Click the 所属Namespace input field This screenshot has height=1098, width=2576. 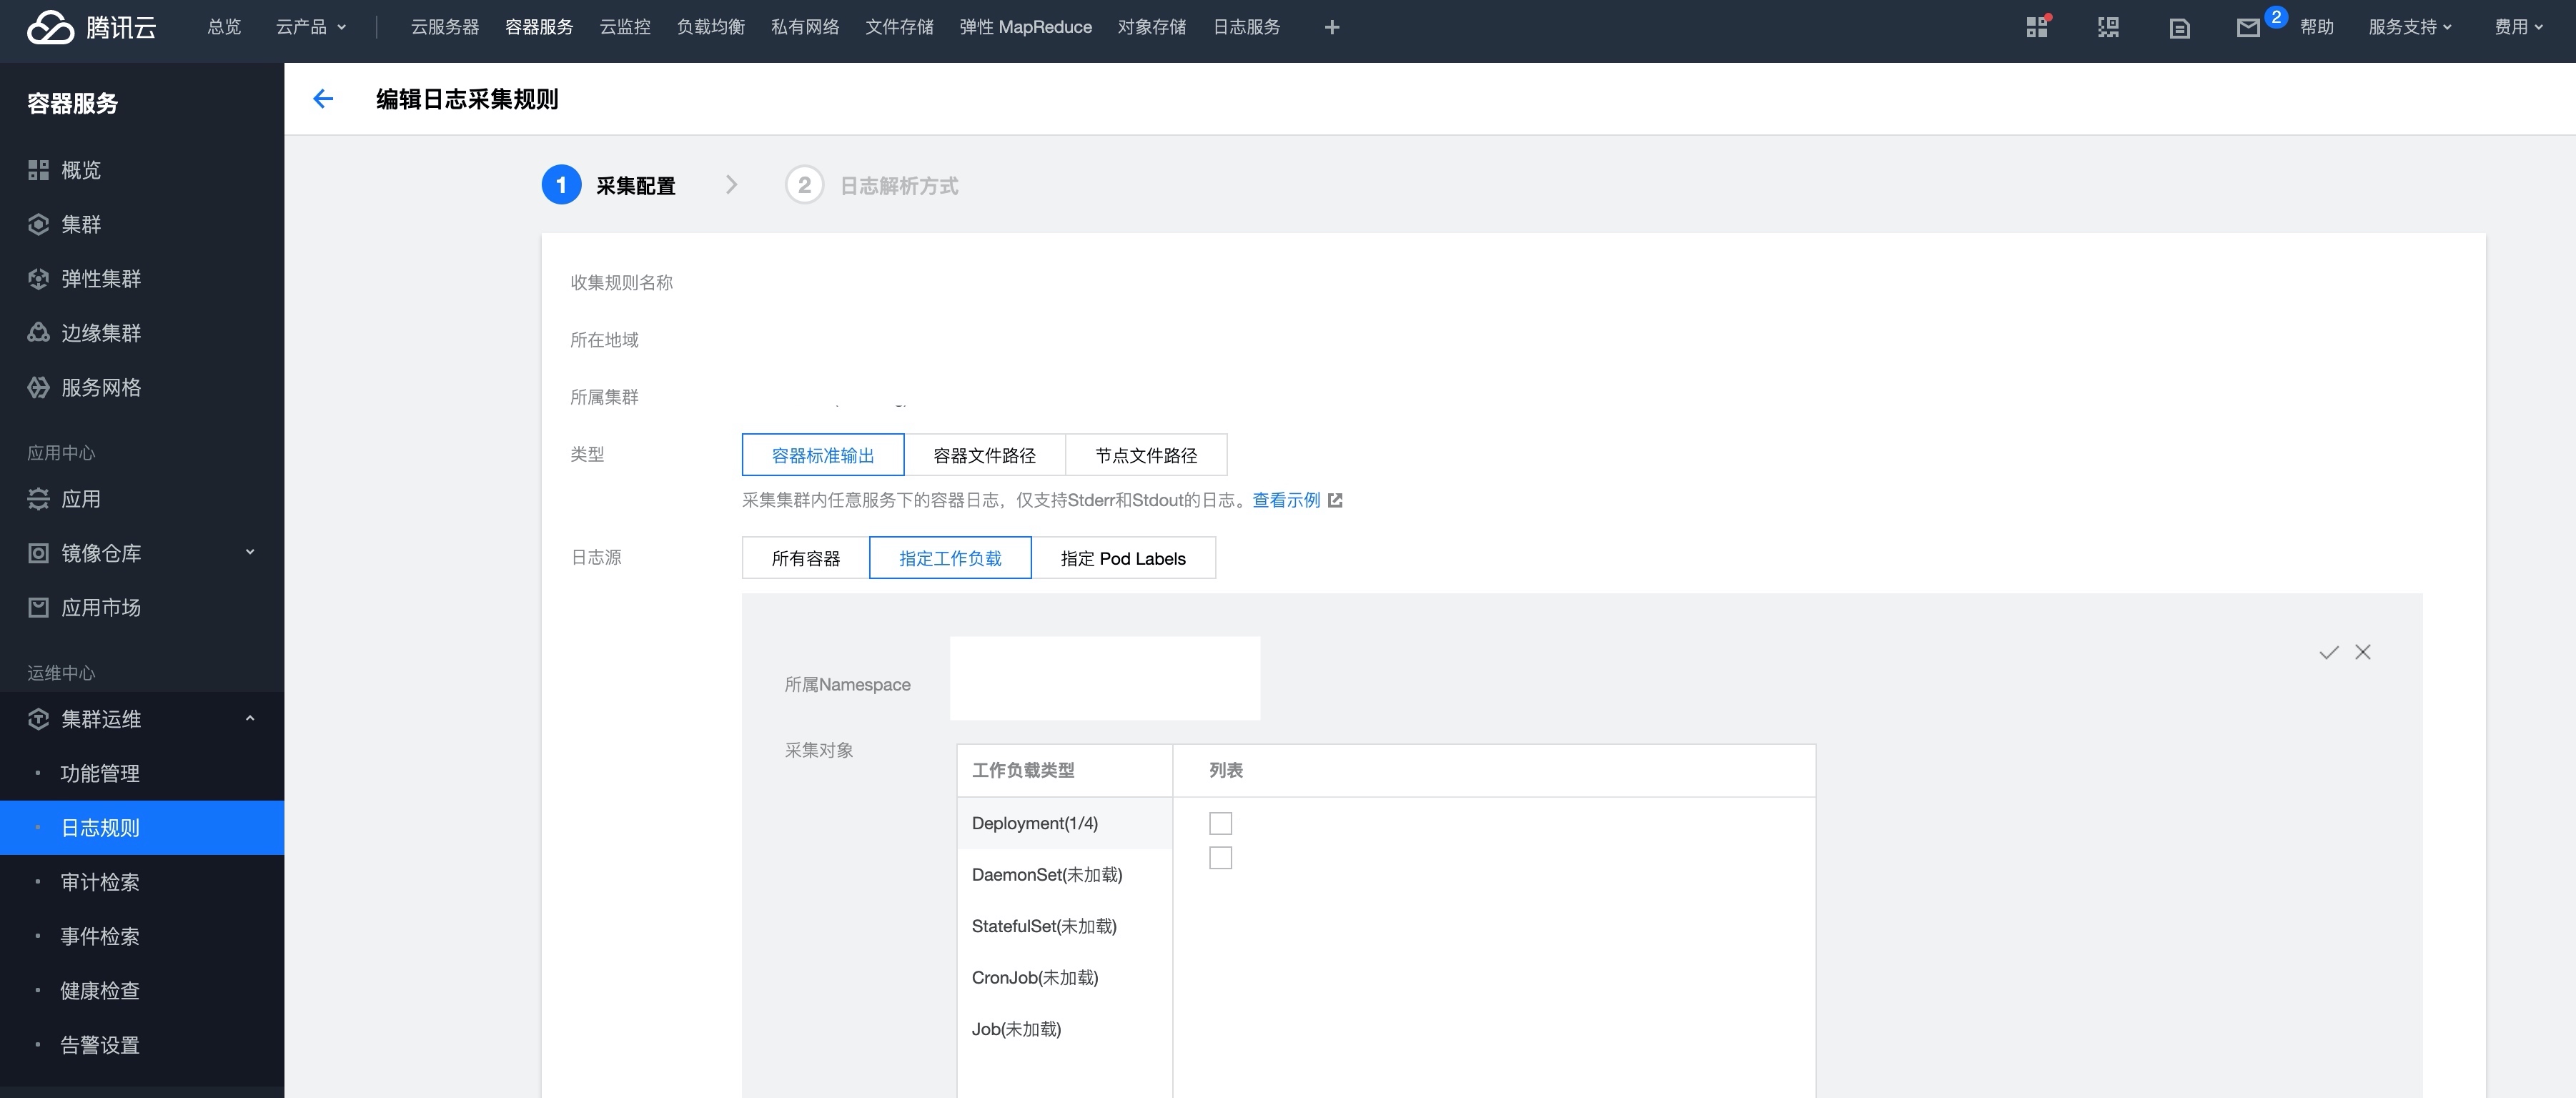tap(1104, 678)
